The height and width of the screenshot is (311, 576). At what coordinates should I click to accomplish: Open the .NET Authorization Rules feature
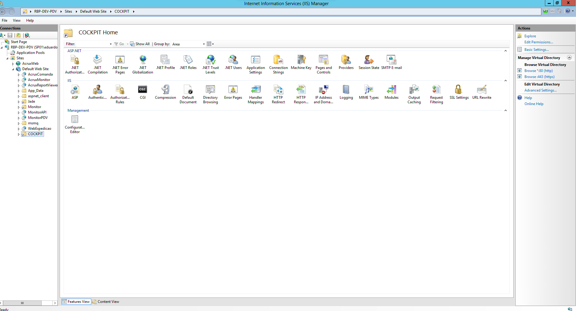[x=75, y=64]
